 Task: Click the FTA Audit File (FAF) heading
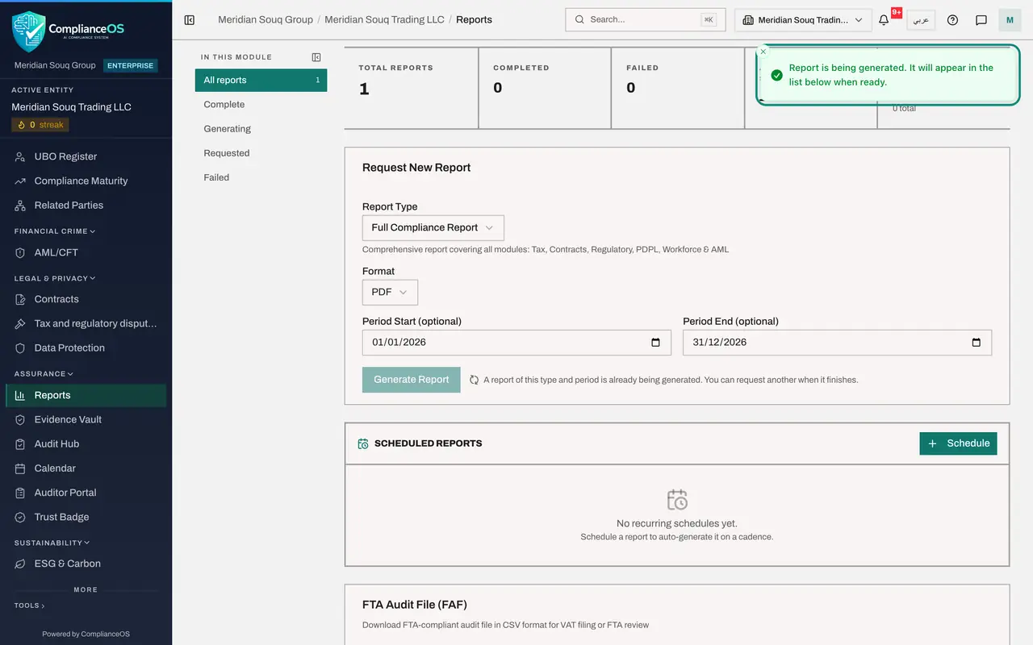[415, 605]
